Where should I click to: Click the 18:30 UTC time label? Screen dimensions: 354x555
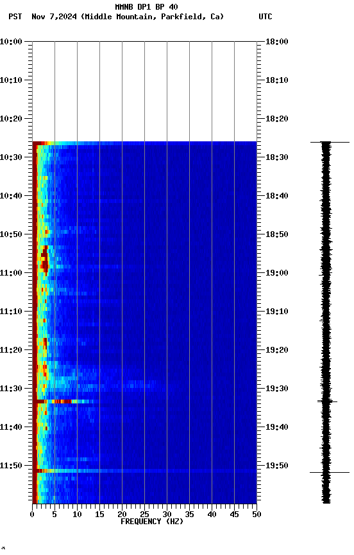277,157
